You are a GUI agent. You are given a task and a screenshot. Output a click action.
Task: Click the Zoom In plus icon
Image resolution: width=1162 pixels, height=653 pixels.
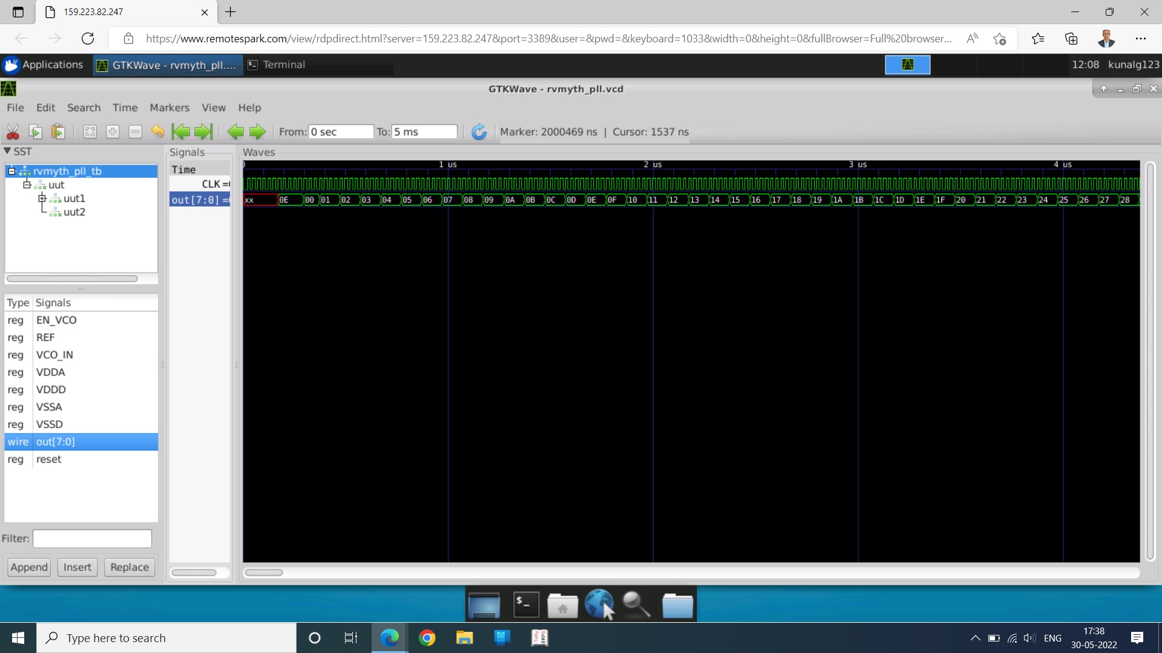[113, 132]
